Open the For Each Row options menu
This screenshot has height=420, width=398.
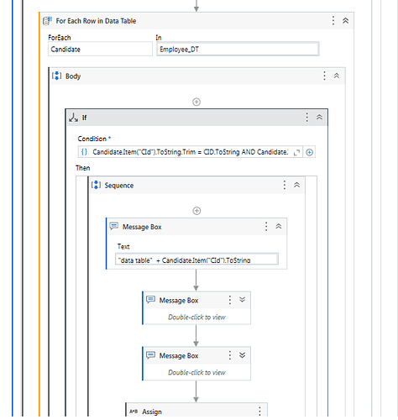333,20
